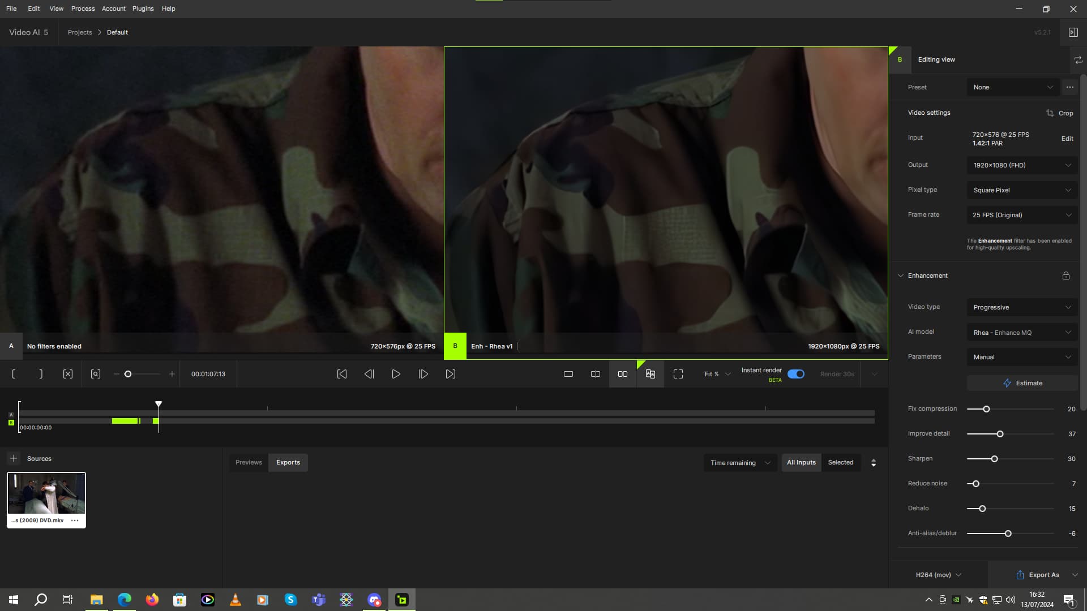Toggle Instant render switch off
This screenshot has height=611, width=1087.
point(796,374)
